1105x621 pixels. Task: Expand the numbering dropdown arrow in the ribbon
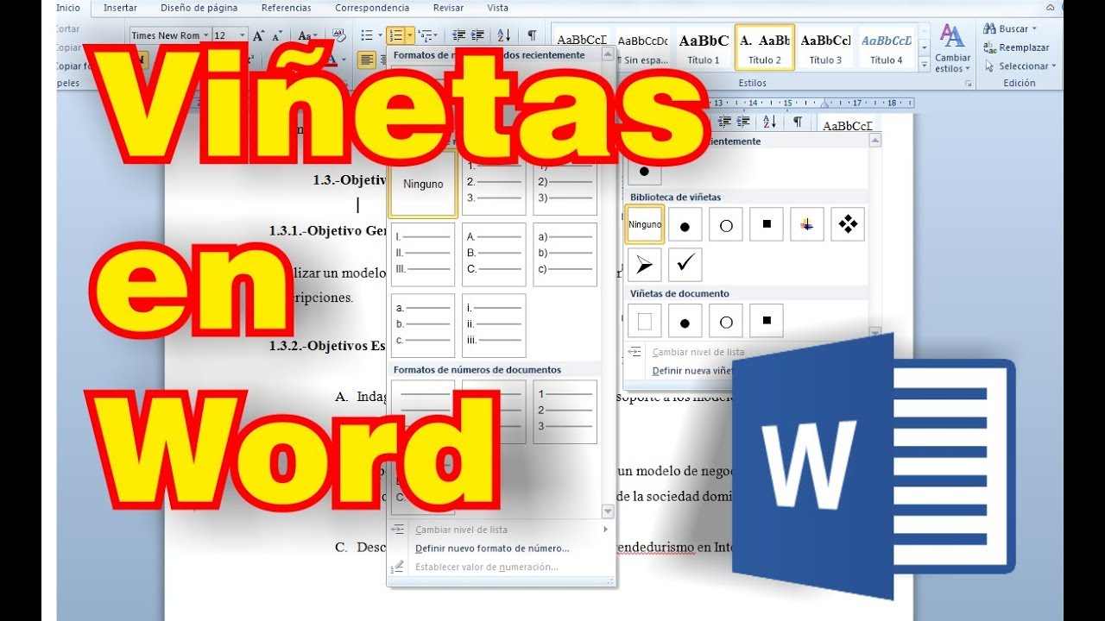click(409, 35)
